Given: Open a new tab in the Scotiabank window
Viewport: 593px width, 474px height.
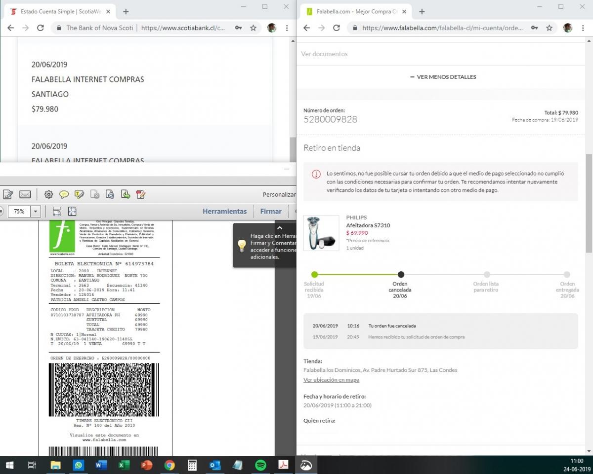Looking at the screenshot, I should [126, 11].
